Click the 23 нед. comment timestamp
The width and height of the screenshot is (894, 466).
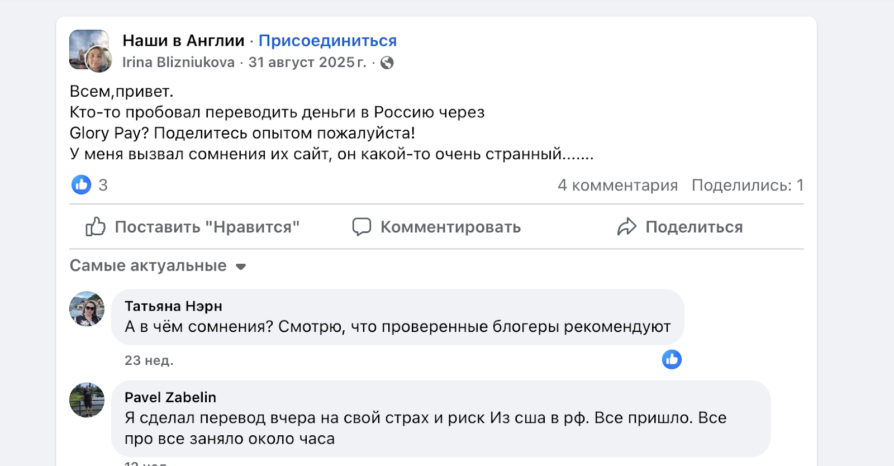click(x=149, y=360)
